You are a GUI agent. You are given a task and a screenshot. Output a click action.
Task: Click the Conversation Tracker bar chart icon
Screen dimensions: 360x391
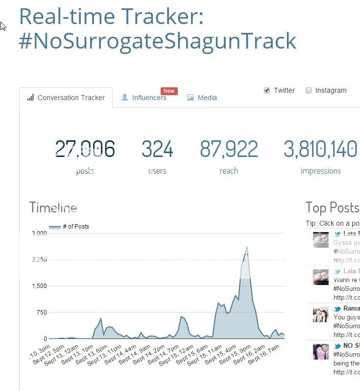click(x=30, y=98)
